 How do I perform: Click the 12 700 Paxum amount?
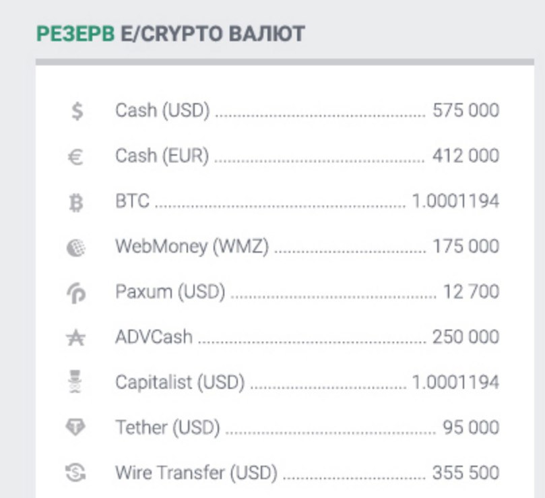click(471, 292)
